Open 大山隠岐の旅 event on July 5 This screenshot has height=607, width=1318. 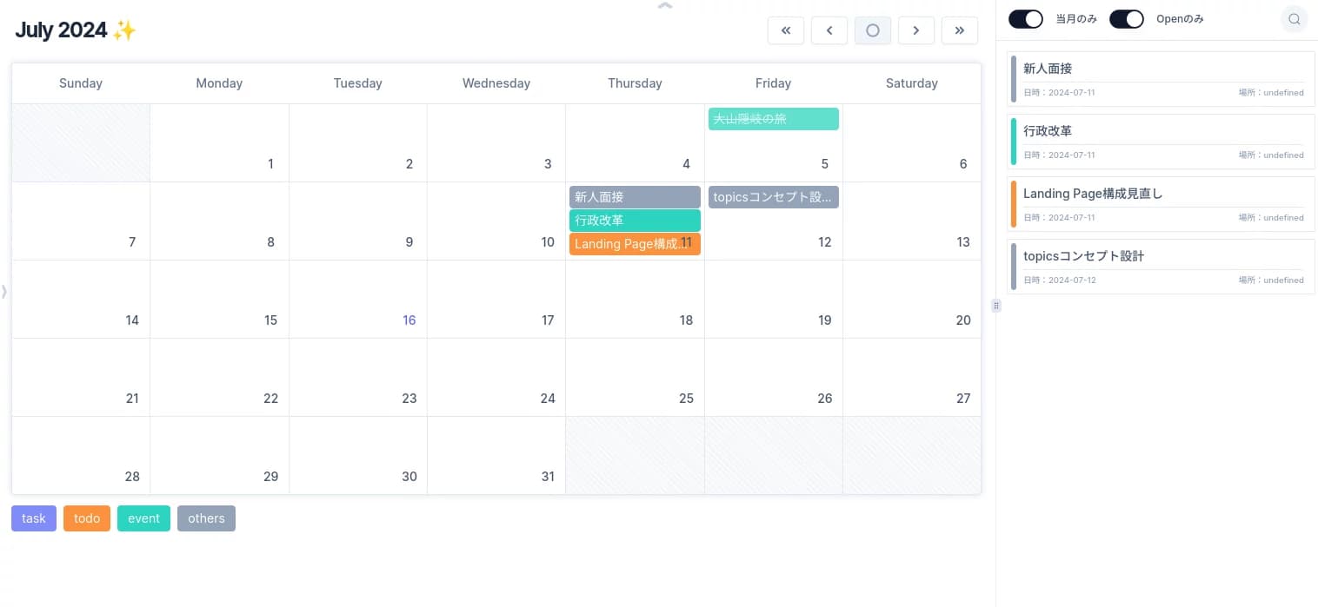774,119
